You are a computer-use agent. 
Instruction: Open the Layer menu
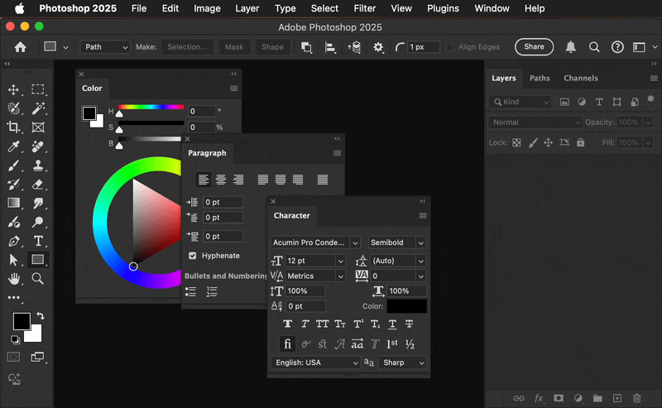pos(247,8)
